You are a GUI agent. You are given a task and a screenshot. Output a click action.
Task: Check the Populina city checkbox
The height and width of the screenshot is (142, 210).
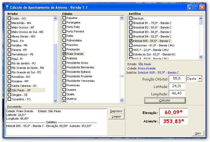pyautogui.click(x=64, y=18)
